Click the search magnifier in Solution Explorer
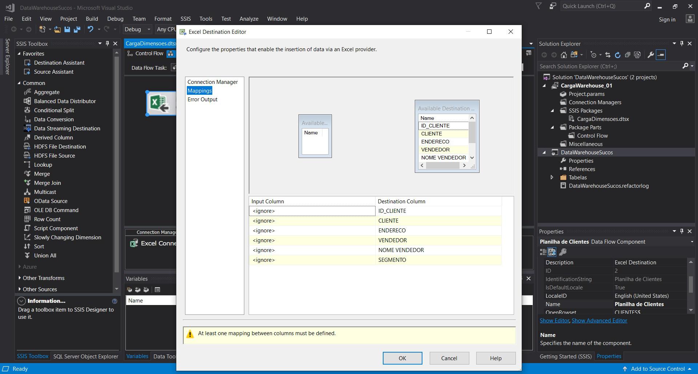The height and width of the screenshot is (374, 698). click(685, 66)
